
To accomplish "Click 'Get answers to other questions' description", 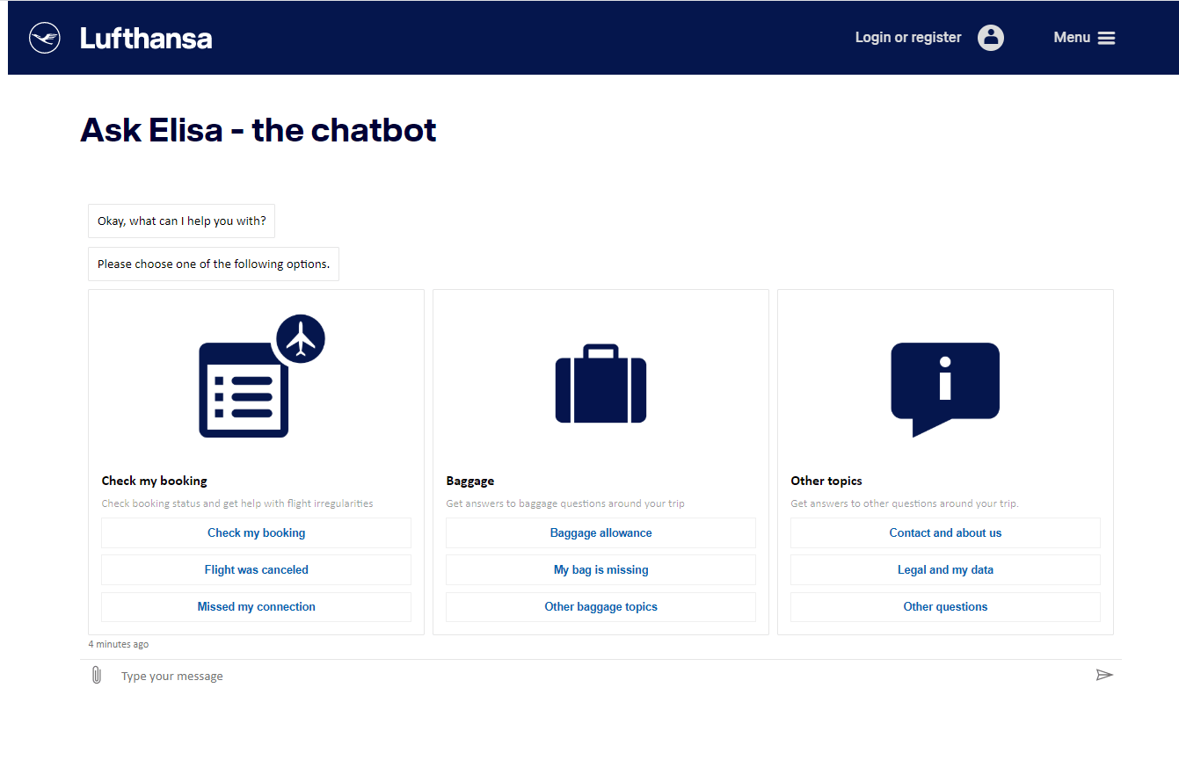I will click(x=905, y=503).
